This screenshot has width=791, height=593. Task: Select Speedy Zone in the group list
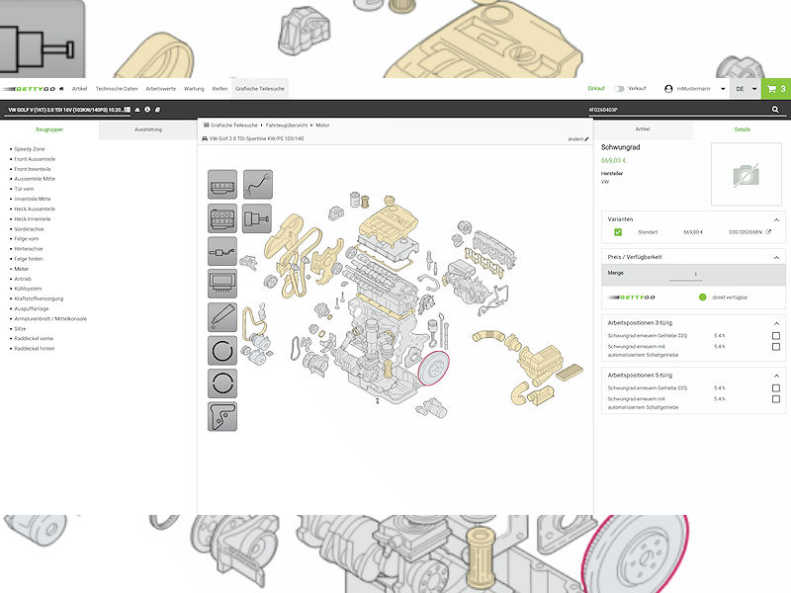30,149
